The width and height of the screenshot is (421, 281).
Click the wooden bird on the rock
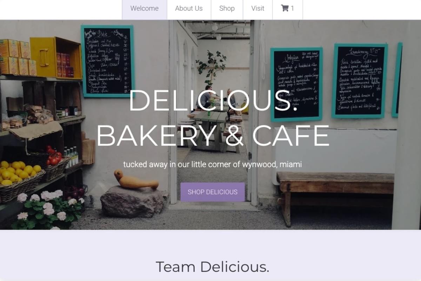click(135, 180)
